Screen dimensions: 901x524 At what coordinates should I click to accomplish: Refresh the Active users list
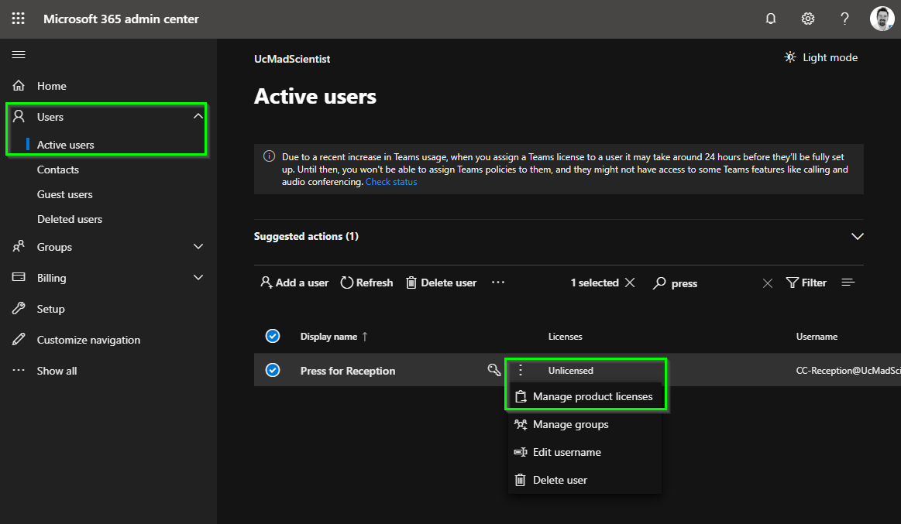pos(366,283)
